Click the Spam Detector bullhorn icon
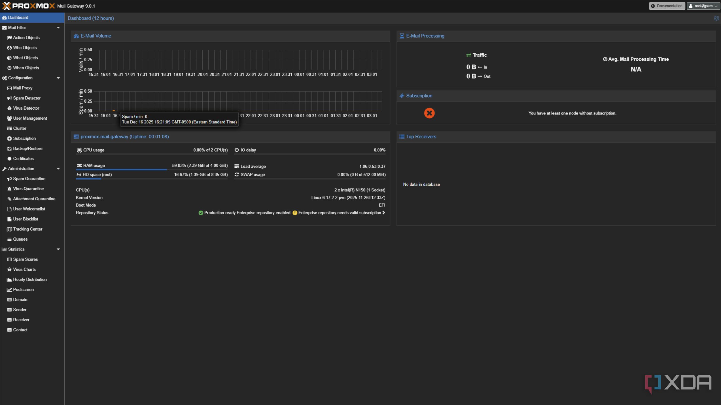This screenshot has width=721, height=405. pos(9,98)
